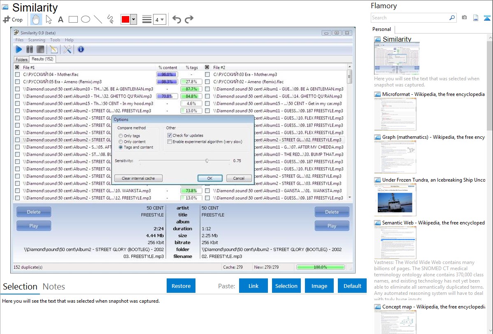
Task: Open the line width dropdown showing 4
Action: click(159, 19)
